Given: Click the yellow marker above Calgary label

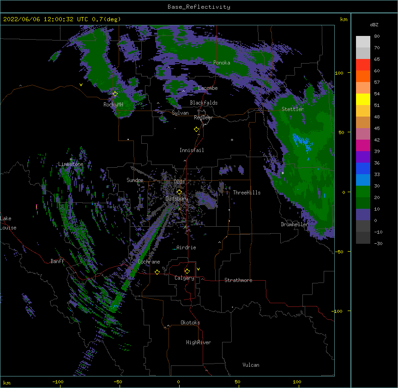Looking at the screenshot, I should click(187, 271).
